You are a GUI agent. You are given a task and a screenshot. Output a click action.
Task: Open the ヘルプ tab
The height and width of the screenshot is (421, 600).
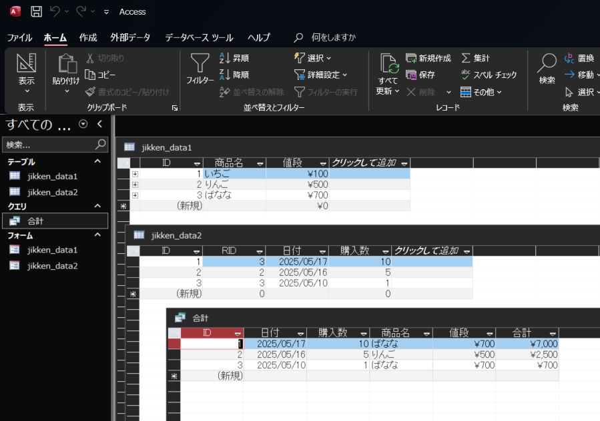[x=259, y=37]
